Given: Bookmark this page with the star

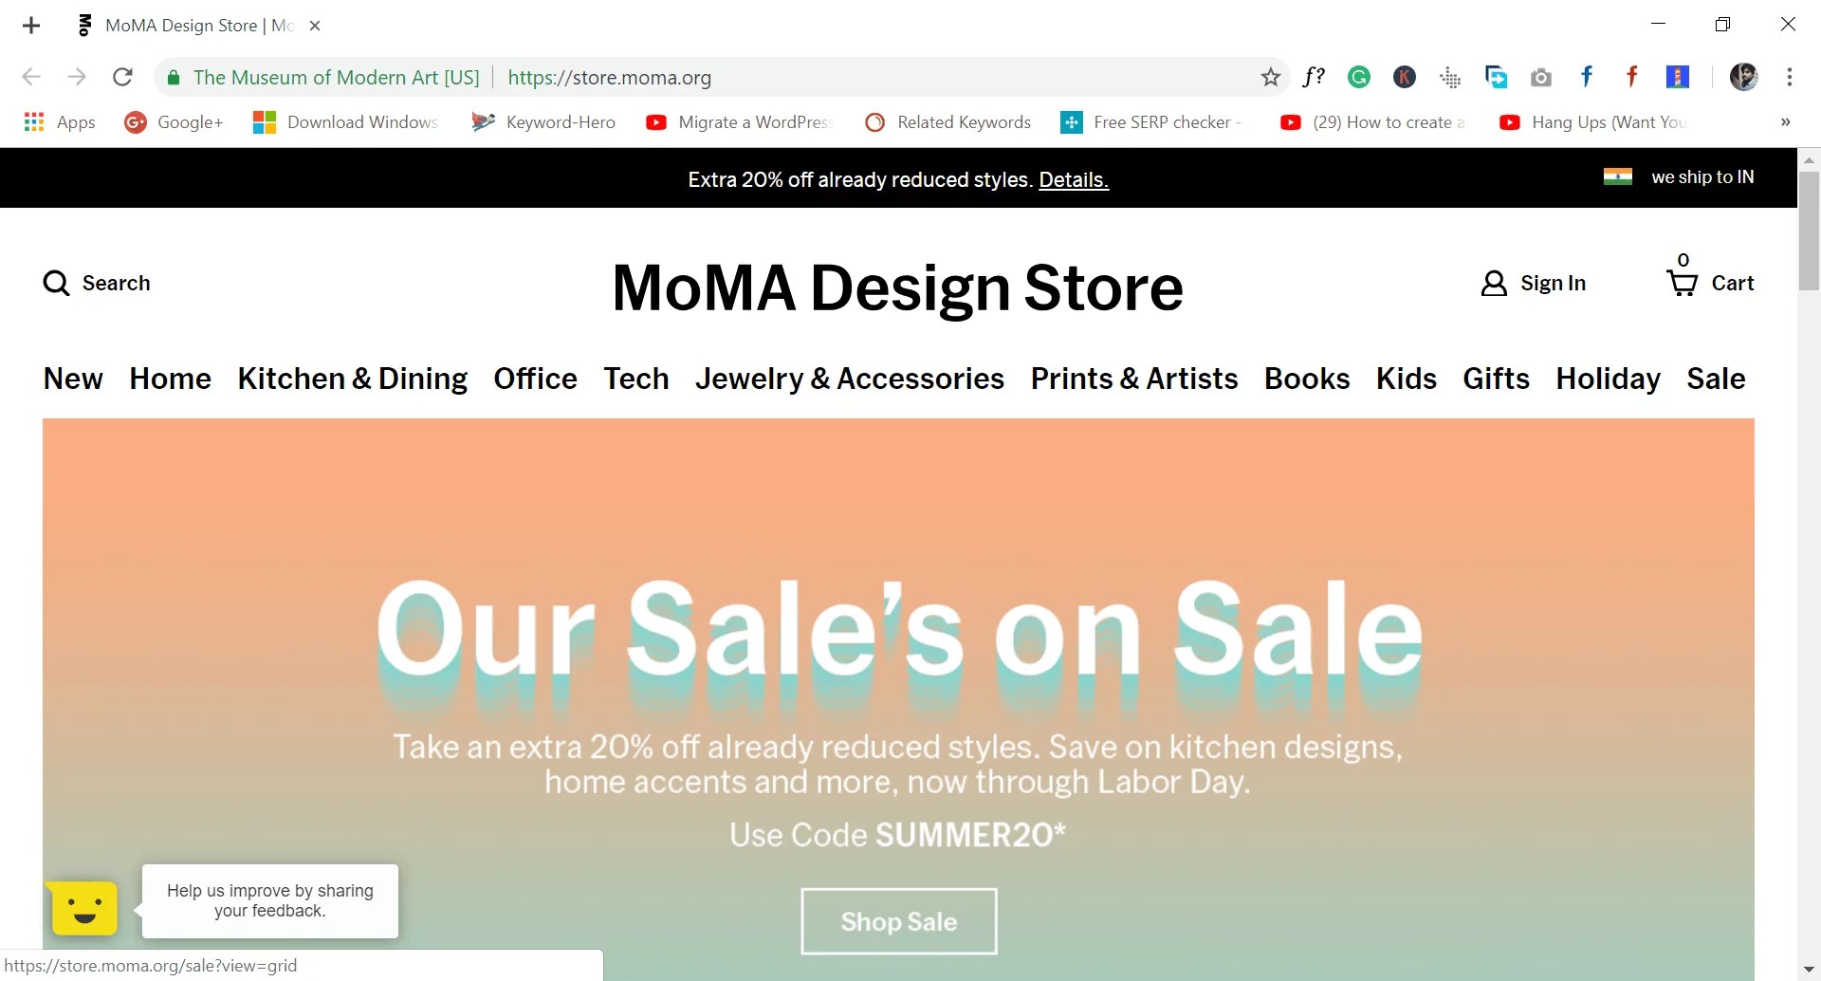Looking at the screenshot, I should 1270,77.
